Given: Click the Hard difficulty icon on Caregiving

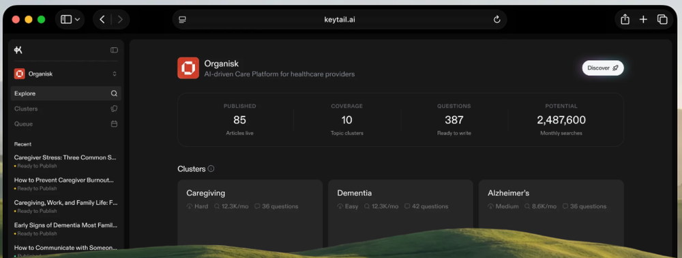Looking at the screenshot, I should (189, 206).
